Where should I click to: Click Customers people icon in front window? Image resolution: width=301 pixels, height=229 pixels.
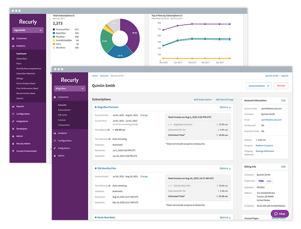click(x=55, y=97)
